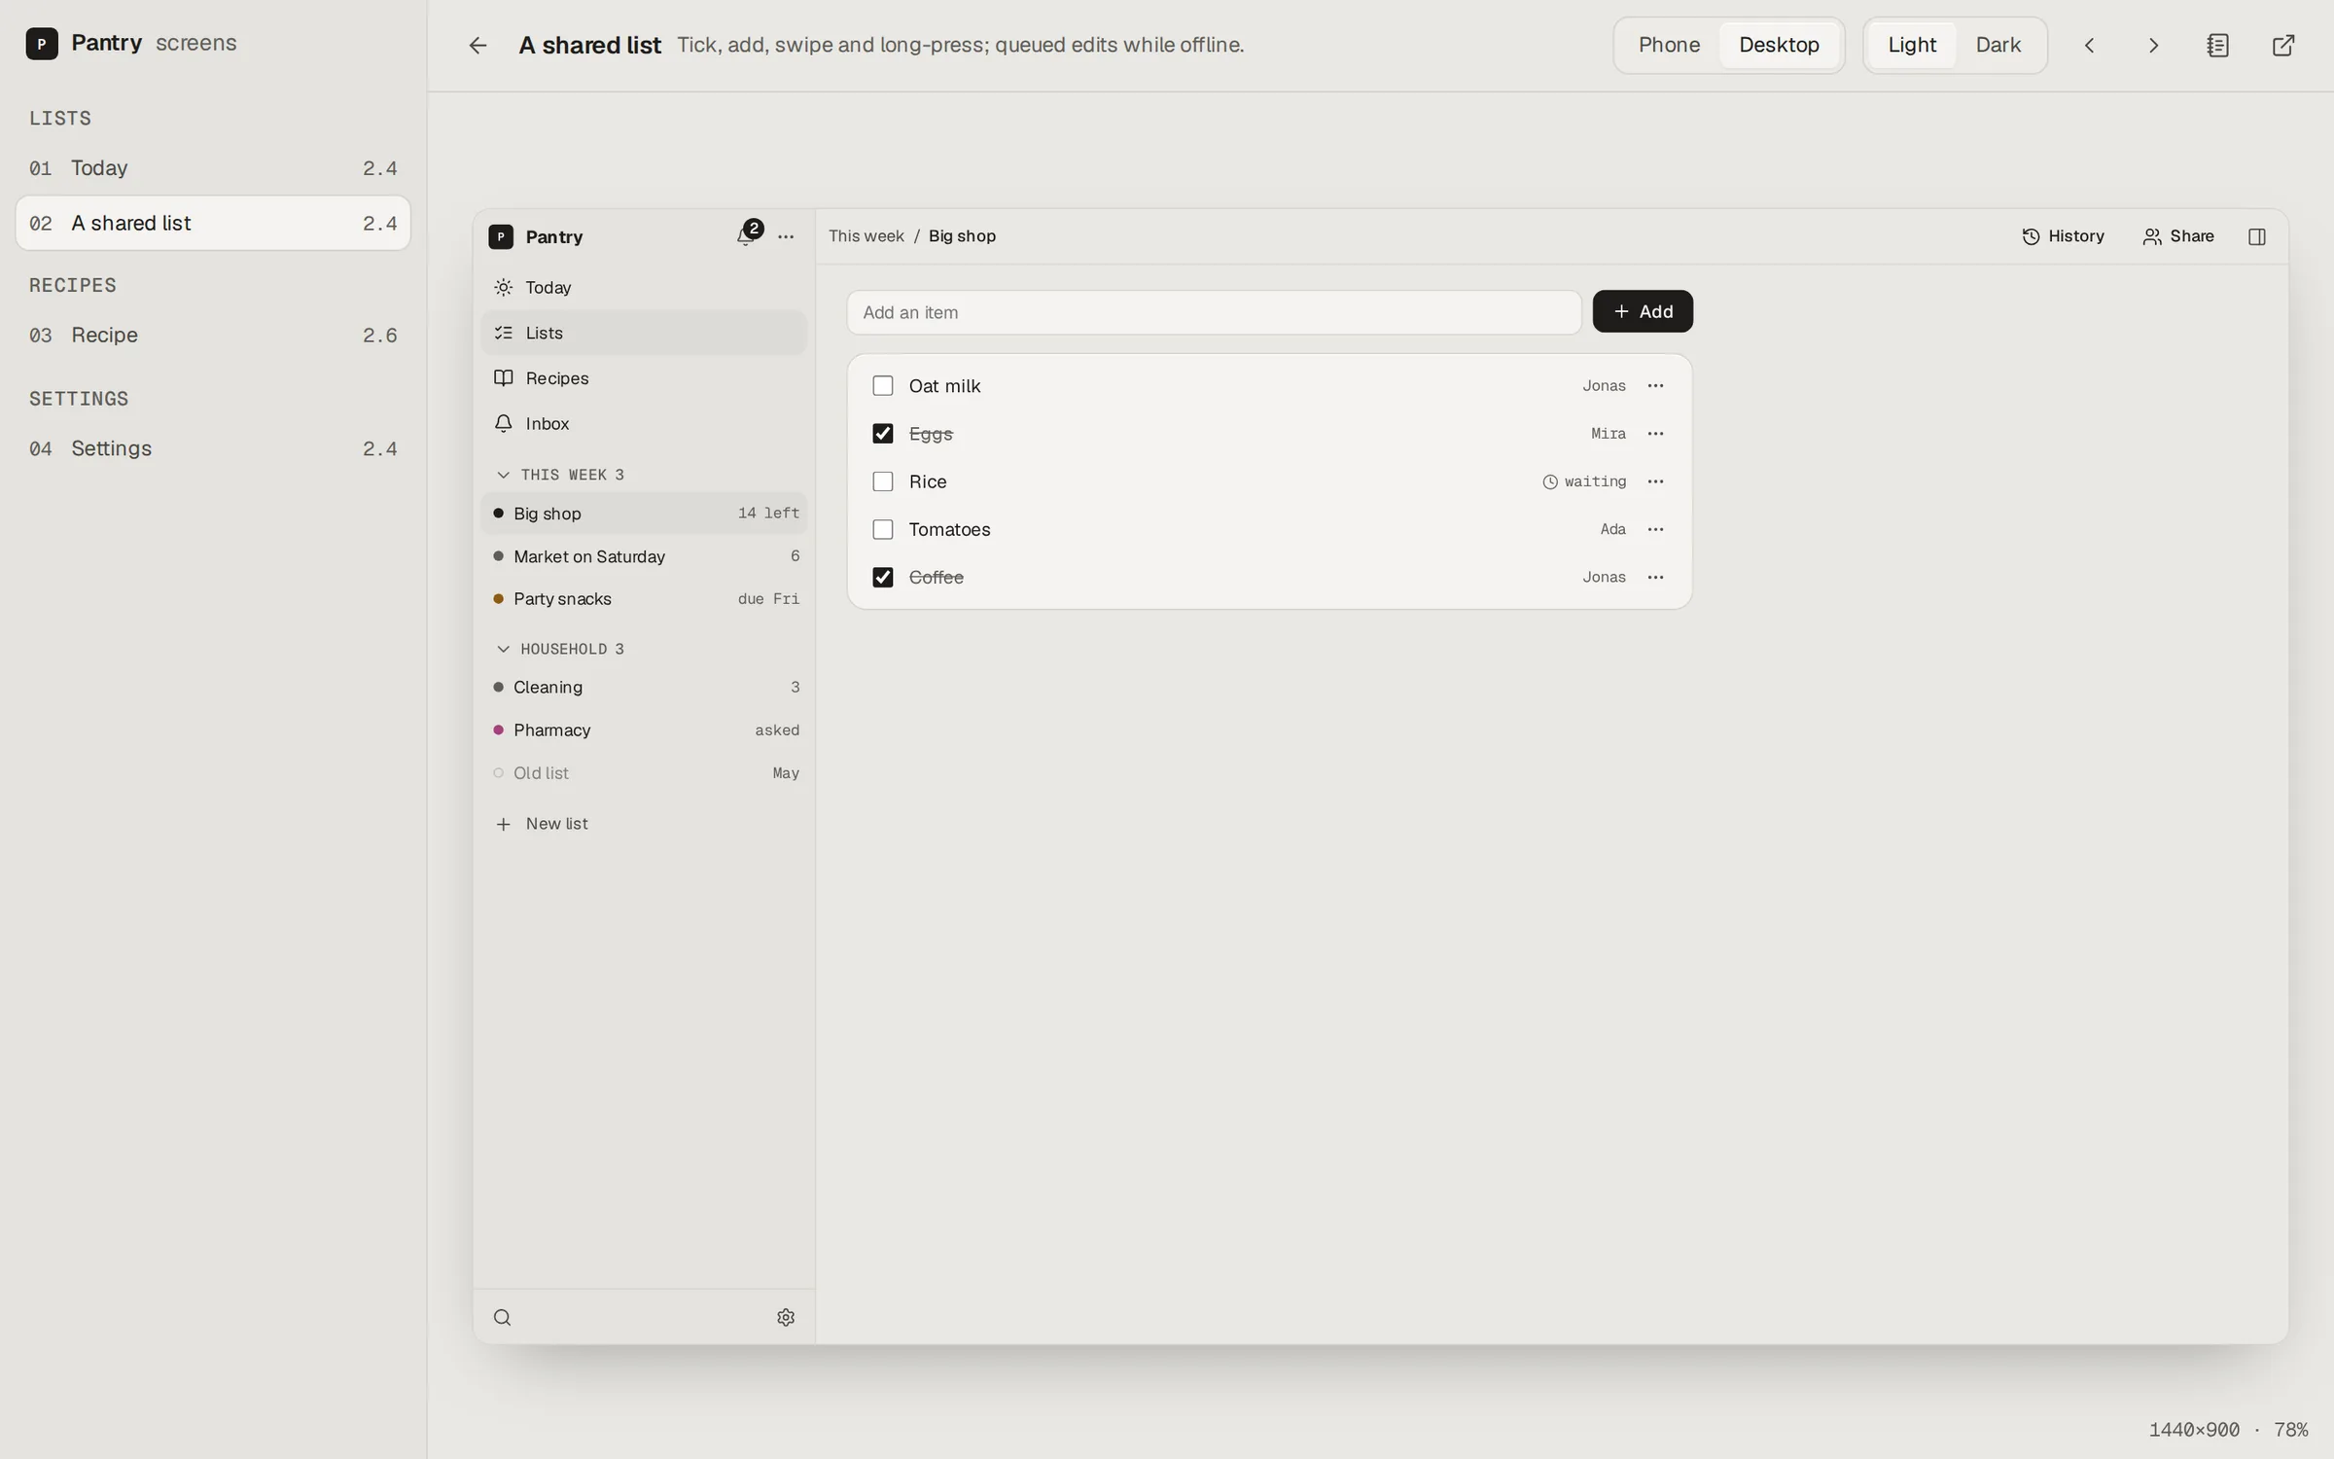Open the Pharmacy list

click(644, 729)
